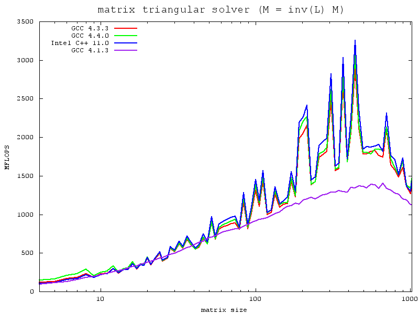Click the 3500 tick label on y-axis
This screenshot has width=419, height=314.
click(x=25, y=21)
